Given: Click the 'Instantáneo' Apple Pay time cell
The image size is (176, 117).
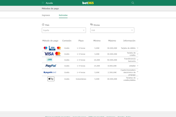Looking at the screenshot, I should 81,79.
